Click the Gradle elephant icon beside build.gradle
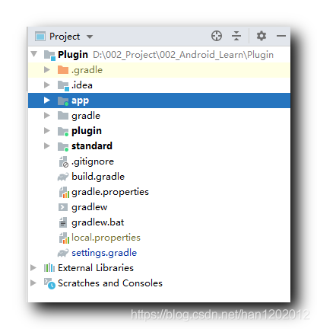Image resolution: width=317 pixels, height=329 pixels. (63, 177)
